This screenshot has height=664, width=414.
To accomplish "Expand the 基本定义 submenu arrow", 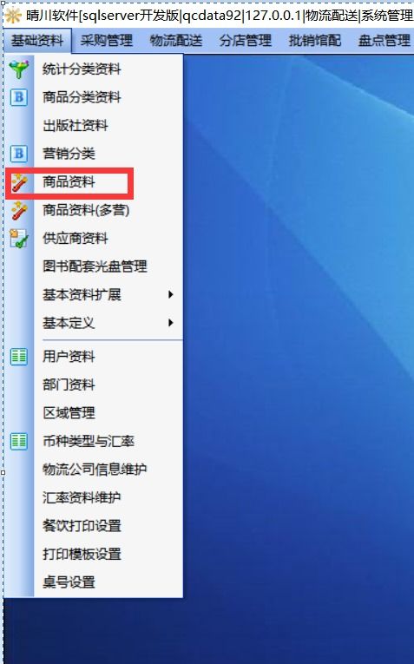I will point(171,323).
